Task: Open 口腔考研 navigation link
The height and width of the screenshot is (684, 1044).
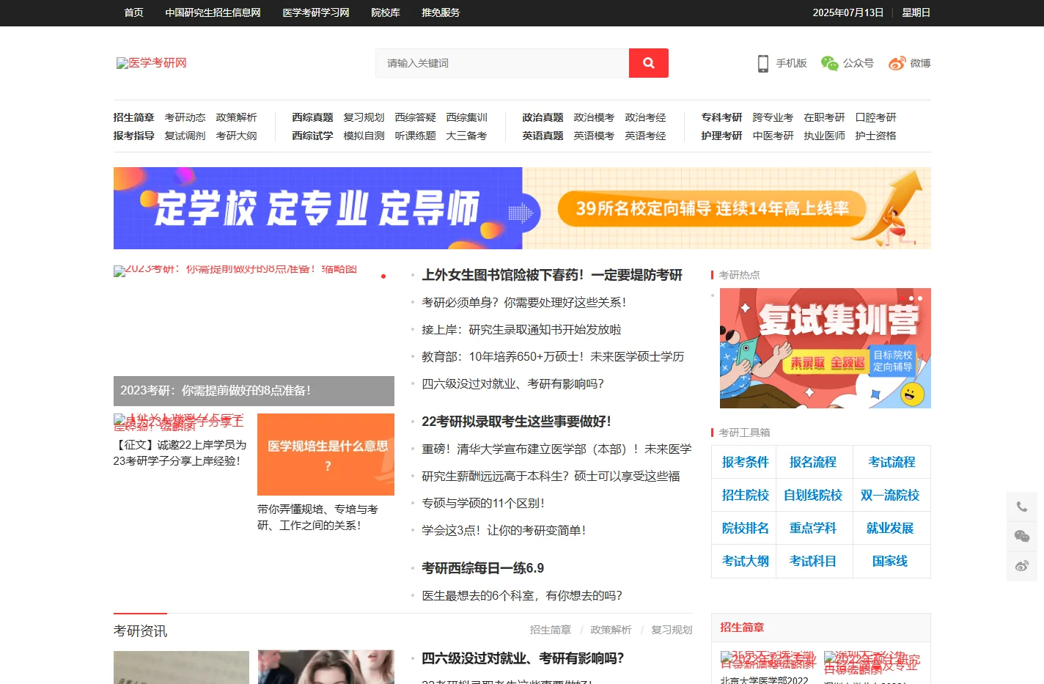Action: coord(875,117)
